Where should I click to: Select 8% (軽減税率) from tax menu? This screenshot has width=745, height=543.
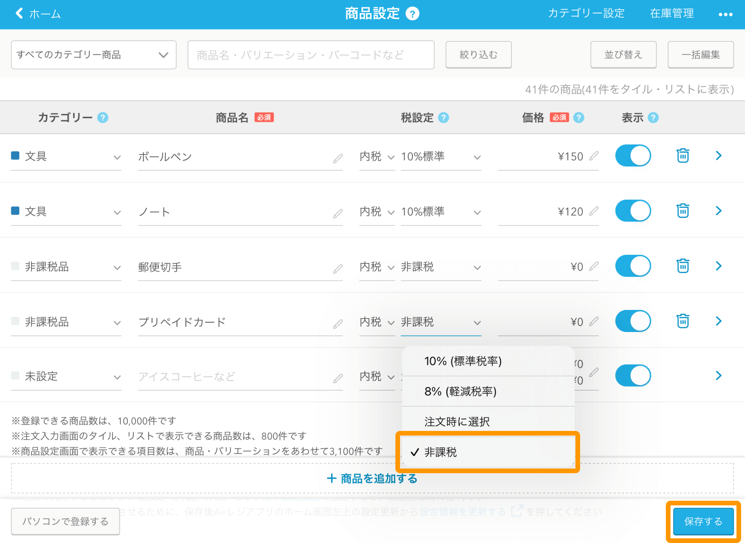[460, 391]
